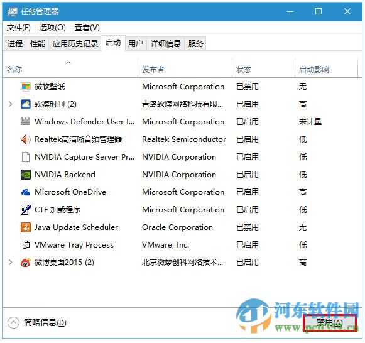This screenshot has height=343, width=365.
Task: Click the Realtek speaker icon
Action: pyautogui.click(x=26, y=139)
